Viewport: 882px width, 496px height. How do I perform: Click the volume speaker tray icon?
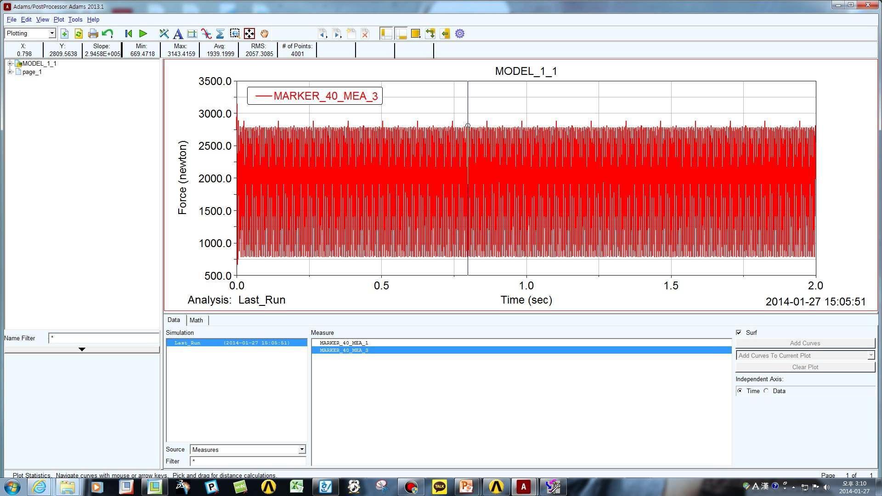point(827,487)
